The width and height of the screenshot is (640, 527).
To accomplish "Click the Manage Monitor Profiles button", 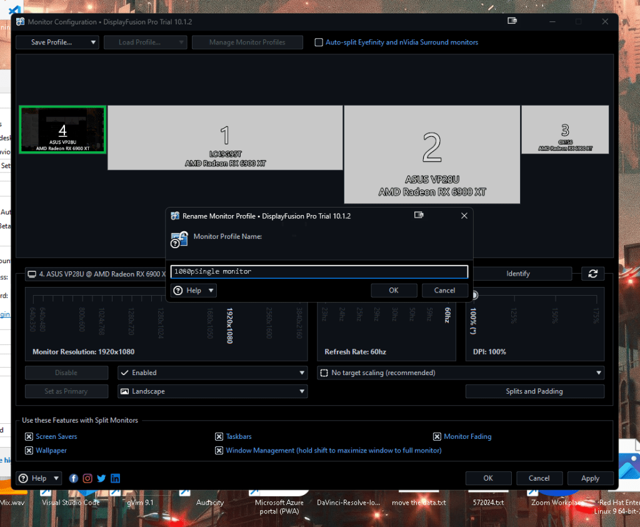I will (x=247, y=43).
